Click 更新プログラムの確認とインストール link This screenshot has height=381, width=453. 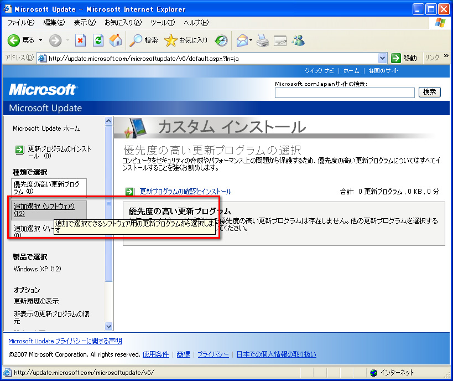185,192
